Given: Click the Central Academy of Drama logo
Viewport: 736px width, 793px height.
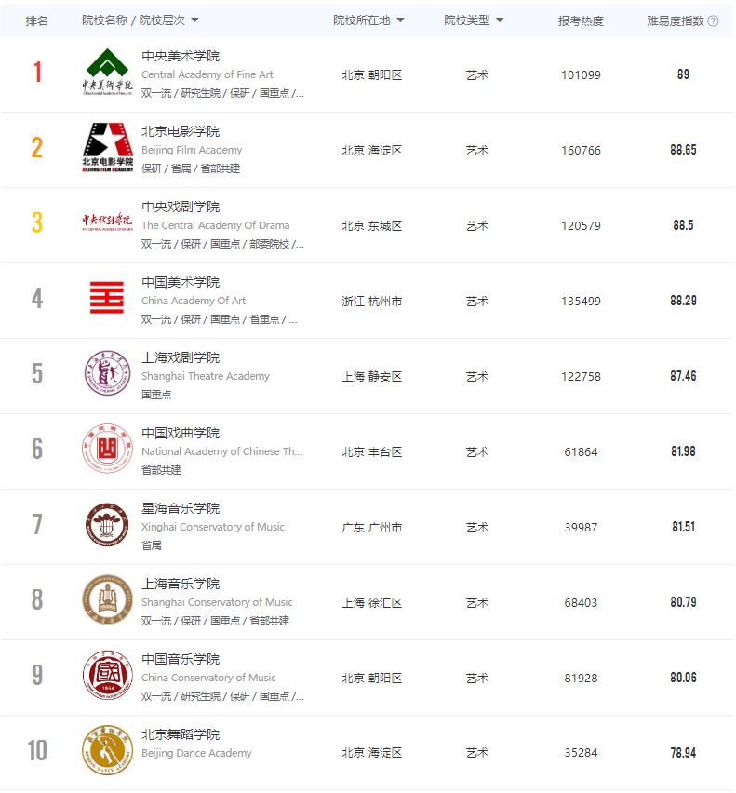Looking at the screenshot, I should tap(107, 222).
